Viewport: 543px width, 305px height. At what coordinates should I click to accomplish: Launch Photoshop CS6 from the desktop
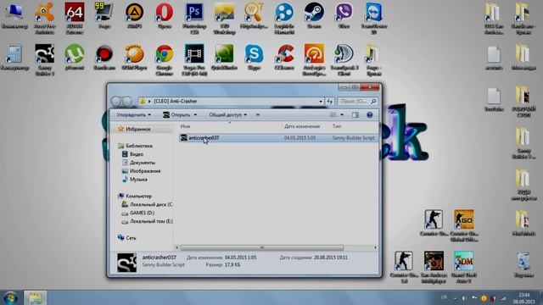[194, 19]
